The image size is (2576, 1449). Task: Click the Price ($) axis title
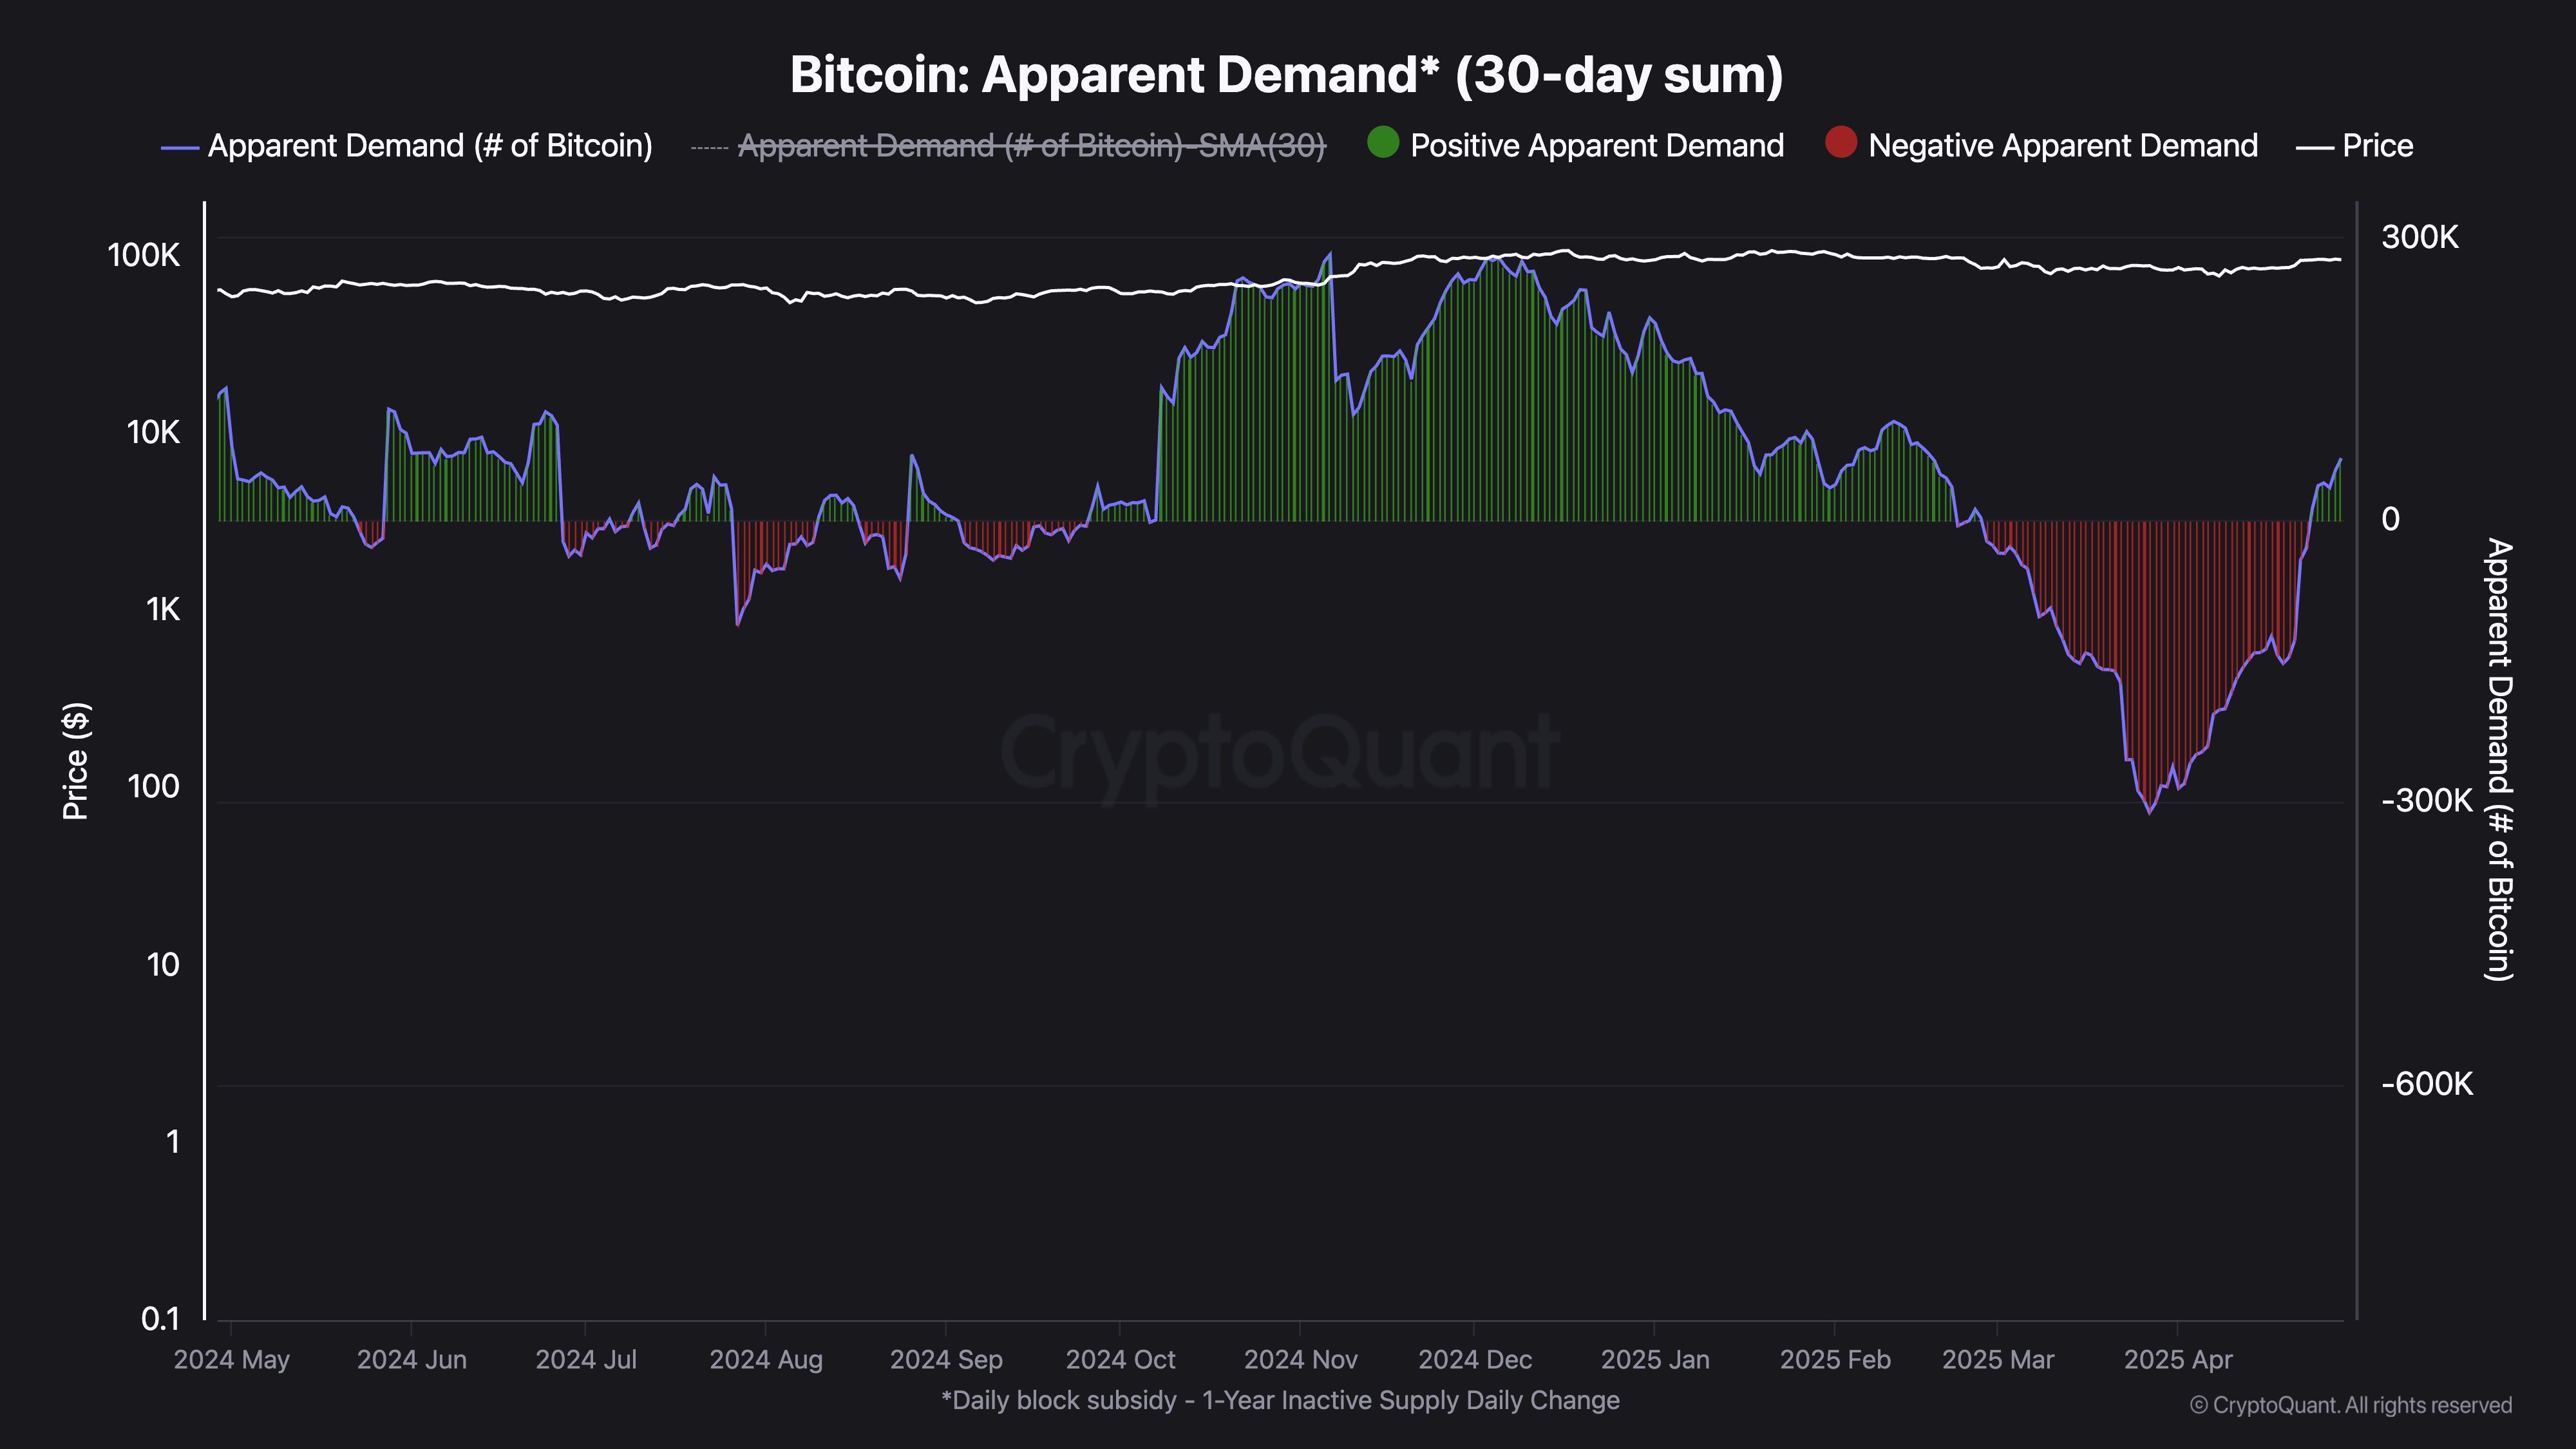(76, 761)
